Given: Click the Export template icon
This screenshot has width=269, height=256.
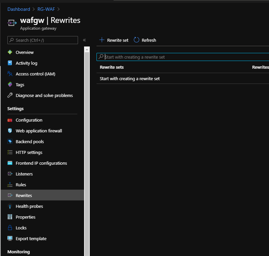Looking at the screenshot, I should (x=10, y=238).
